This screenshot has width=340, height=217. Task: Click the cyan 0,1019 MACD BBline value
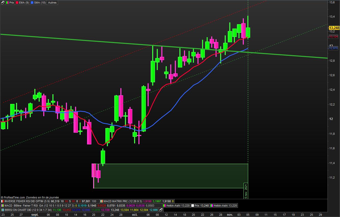coord(82,206)
